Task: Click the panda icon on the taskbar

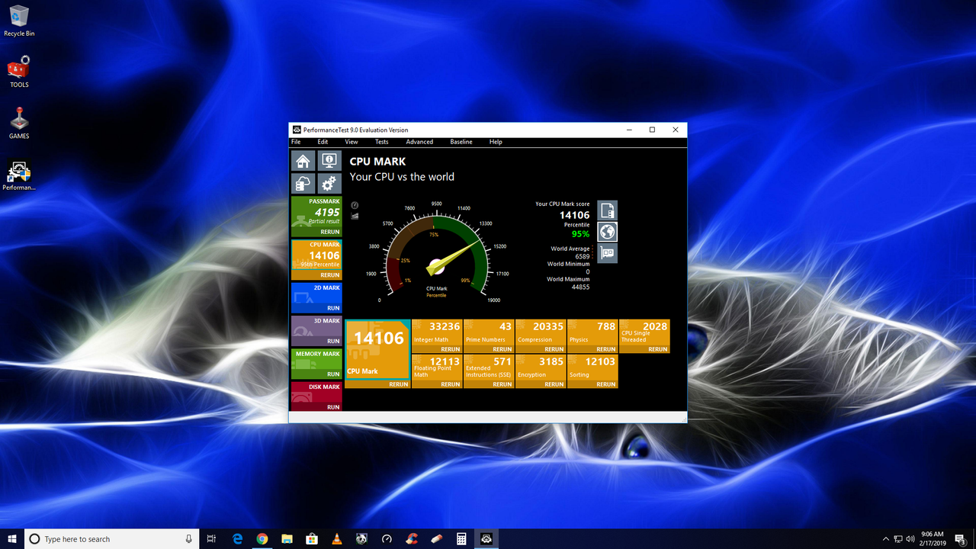Action: 361,539
